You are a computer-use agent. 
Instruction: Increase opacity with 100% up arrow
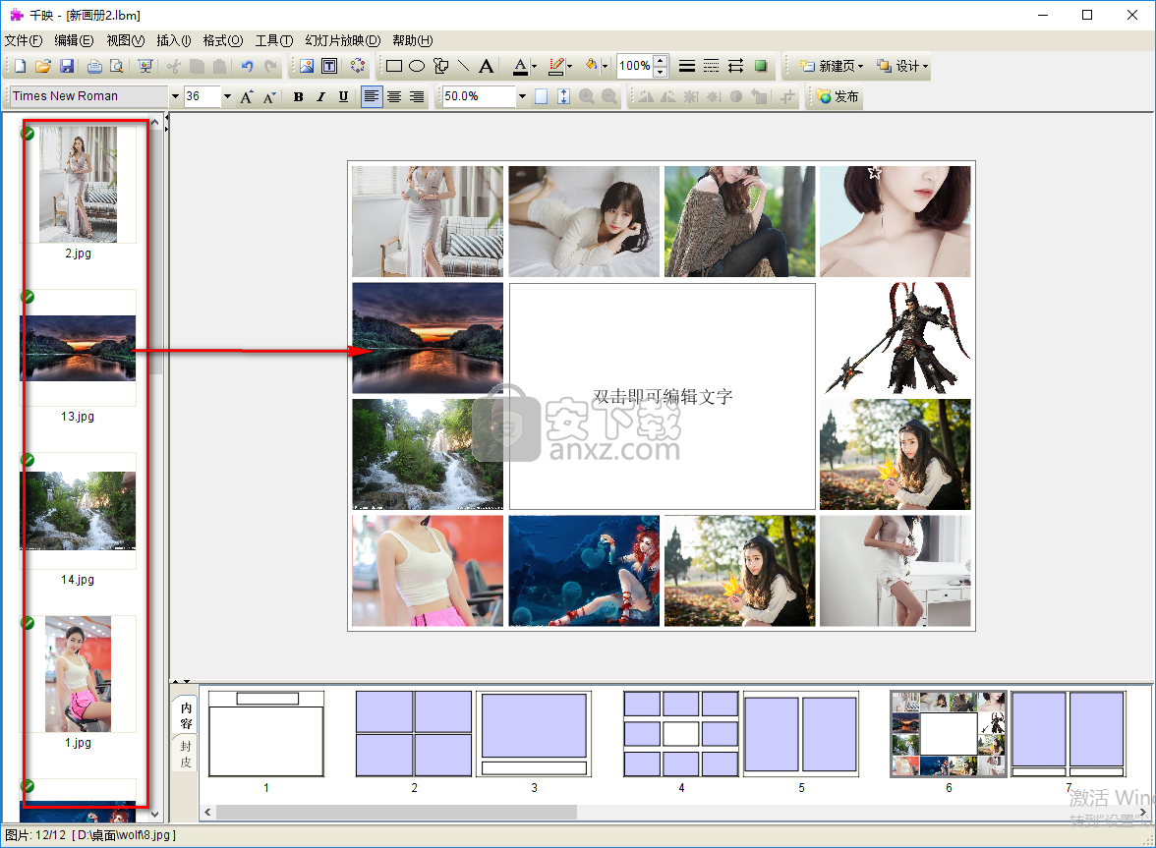[x=661, y=61]
